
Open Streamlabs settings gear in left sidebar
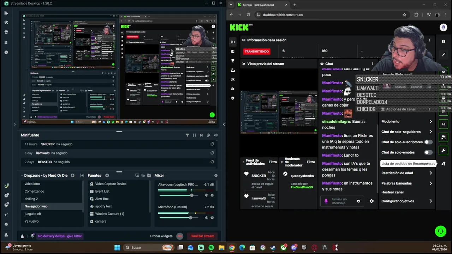click(6, 224)
